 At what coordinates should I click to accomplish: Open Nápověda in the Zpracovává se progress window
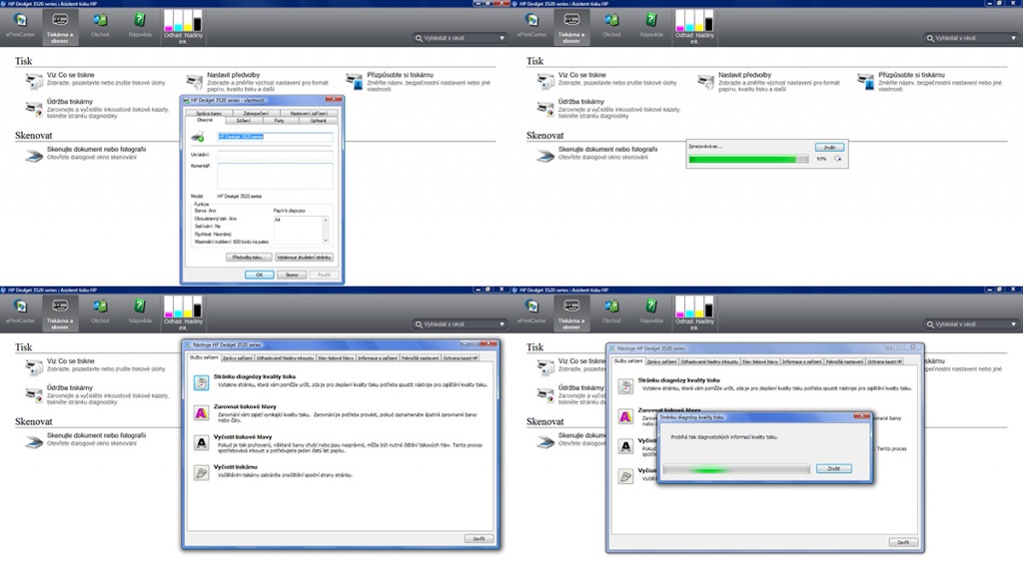click(x=651, y=25)
